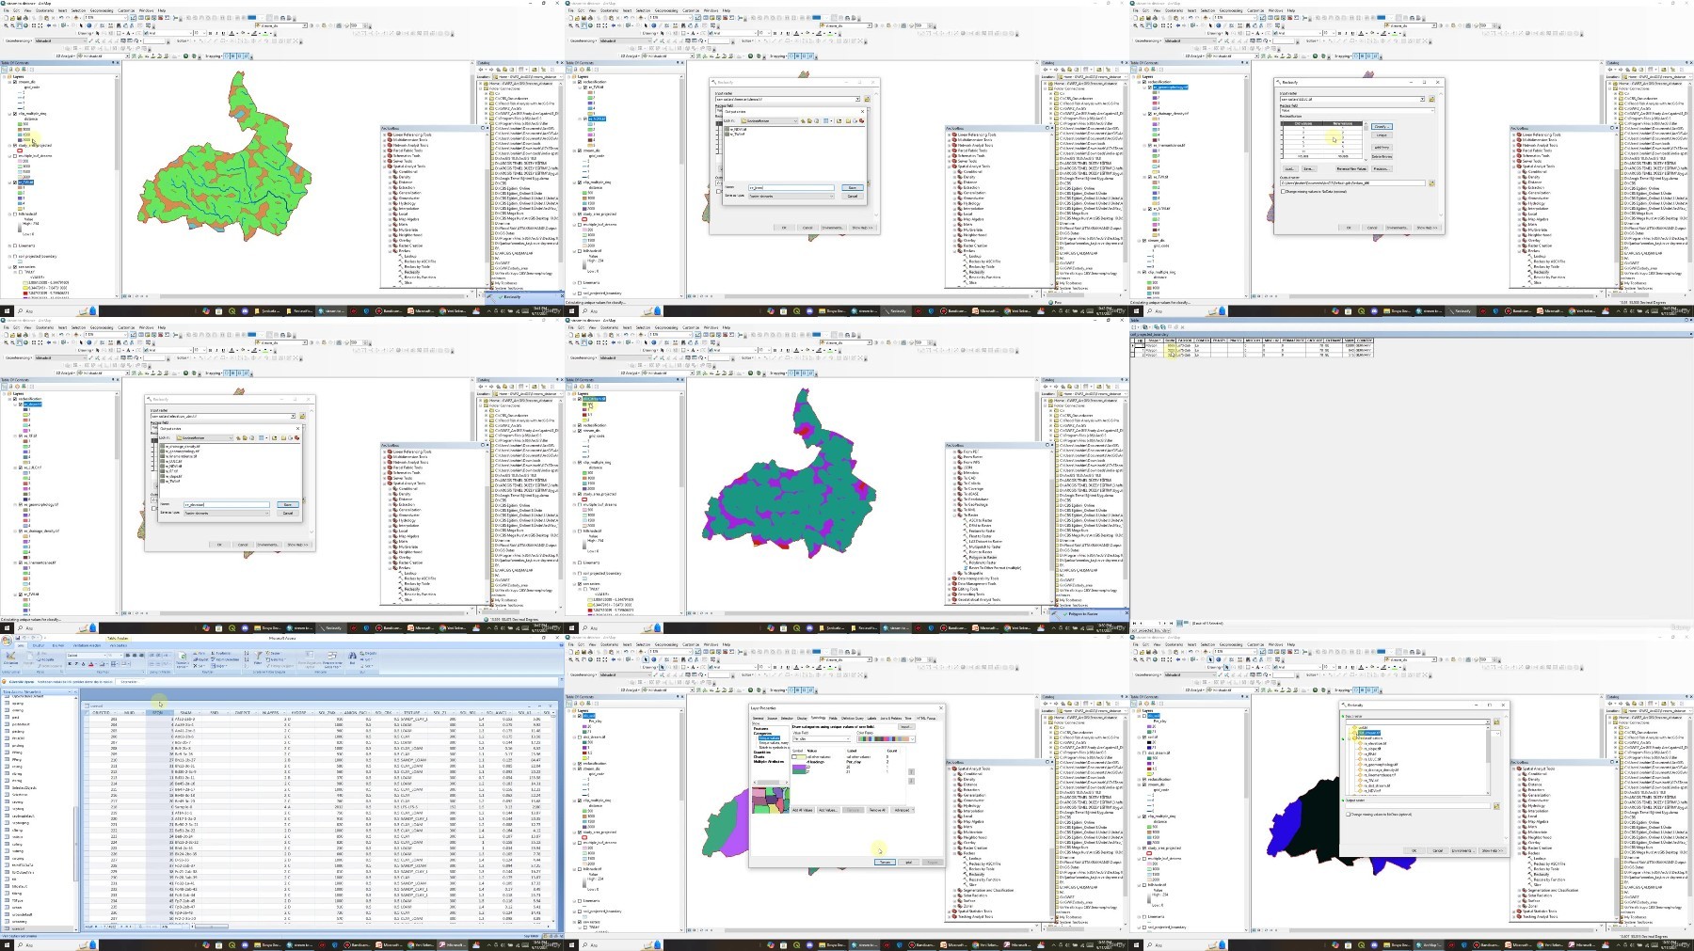Click the purple symbol swatch for value 20
Screen dimensions: 1694x951
tap(799, 767)
